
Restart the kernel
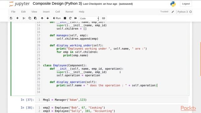pos(70,18)
